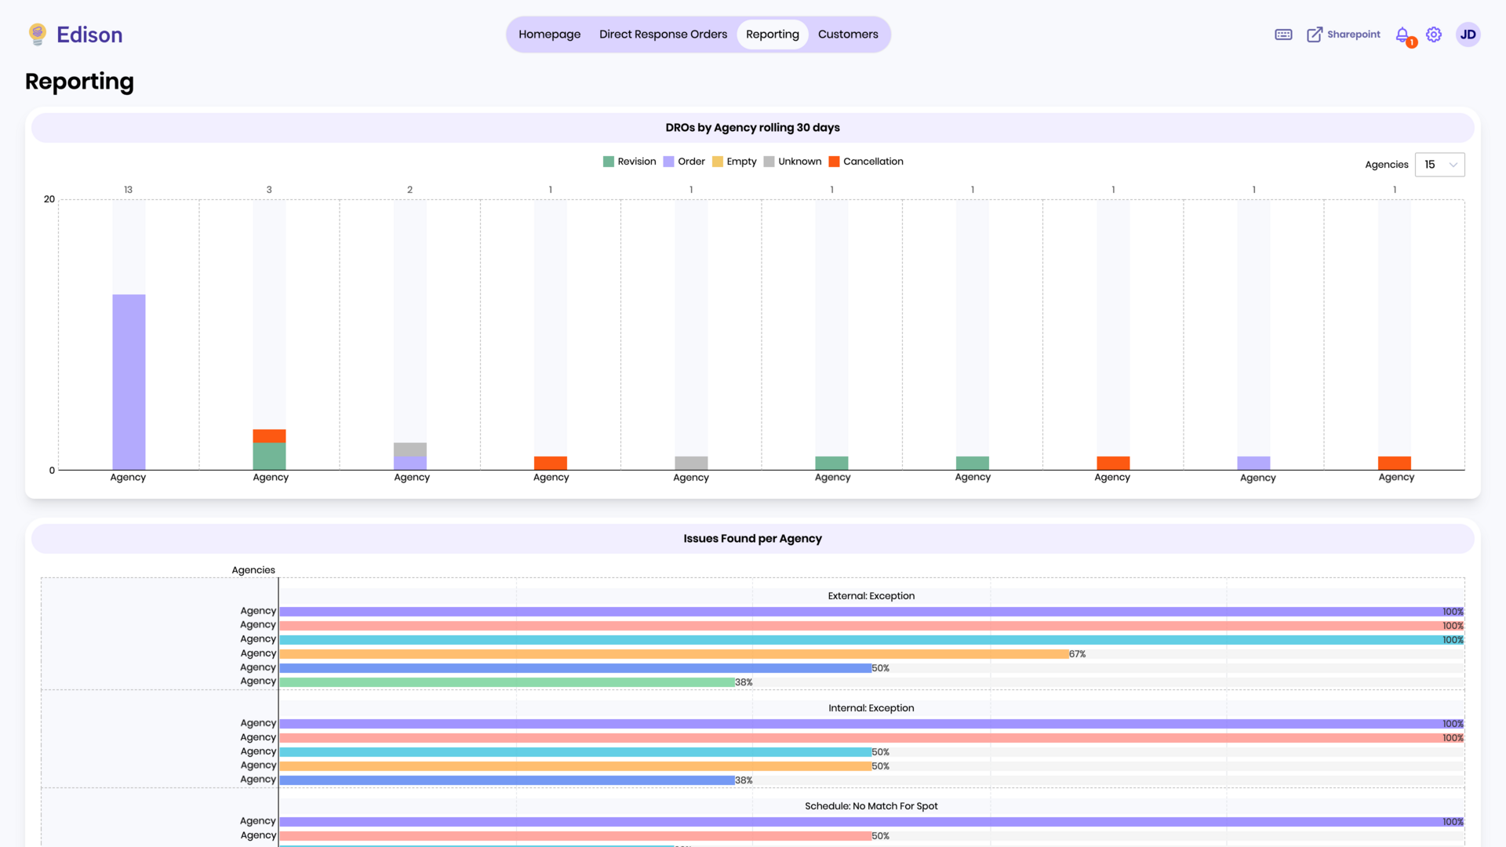The height and width of the screenshot is (847, 1506).
Task: Switch to Direct Response Orders tab
Action: pyautogui.click(x=663, y=35)
